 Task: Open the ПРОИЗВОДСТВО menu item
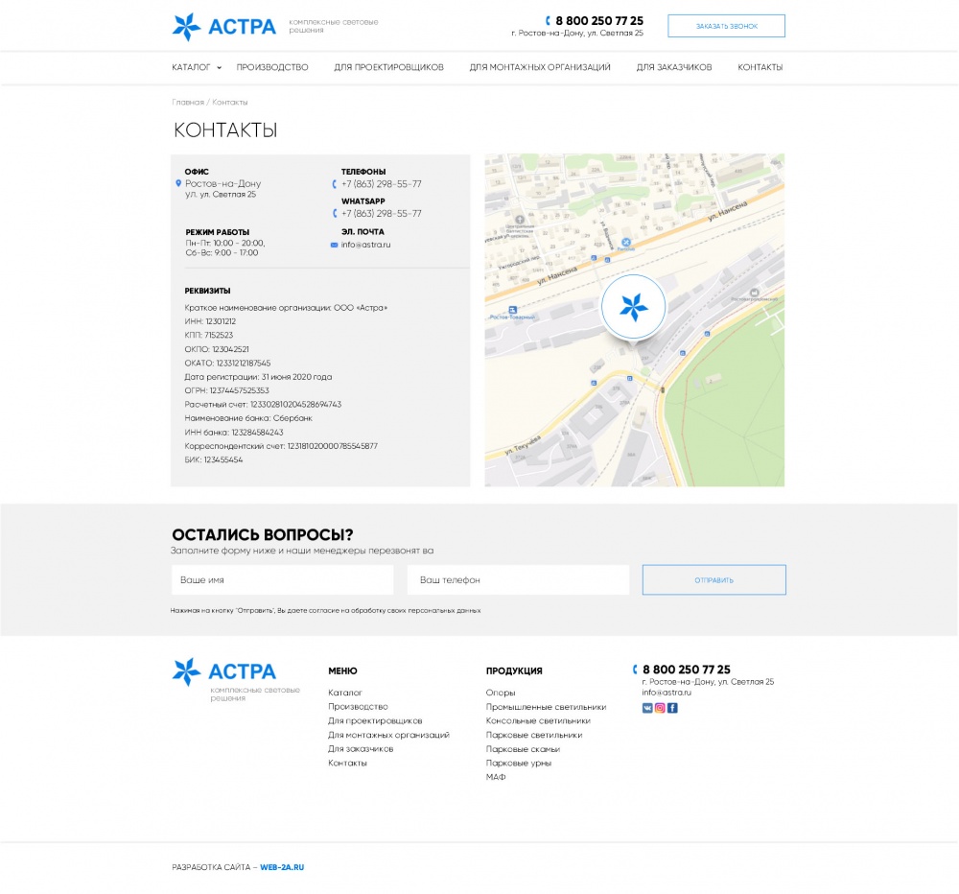272,68
